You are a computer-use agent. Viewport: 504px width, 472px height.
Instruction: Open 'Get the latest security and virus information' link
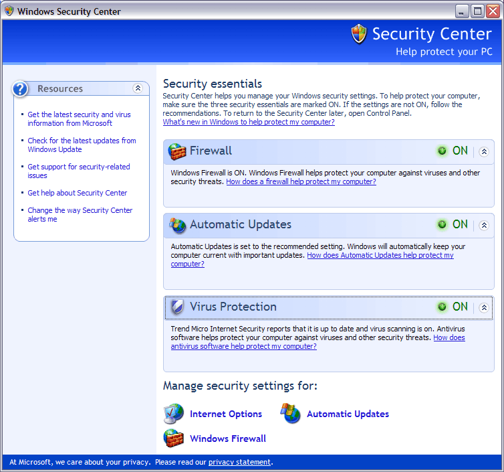point(79,119)
